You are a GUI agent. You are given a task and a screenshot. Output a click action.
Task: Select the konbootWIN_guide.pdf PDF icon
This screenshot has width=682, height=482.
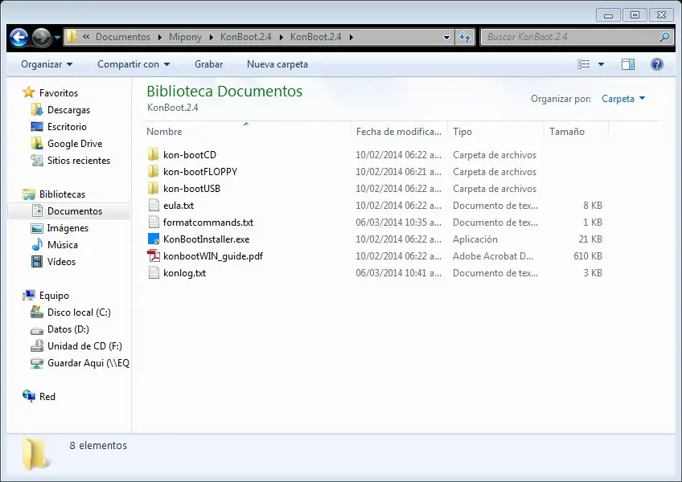pyautogui.click(x=154, y=256)
